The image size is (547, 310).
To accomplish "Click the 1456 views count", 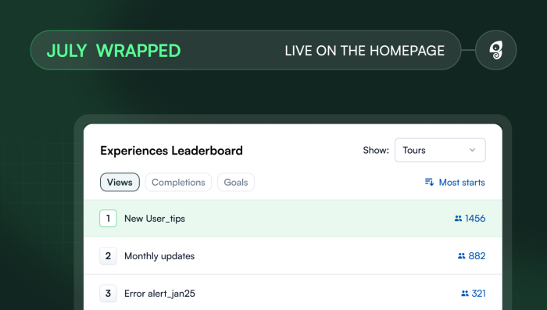I will click(475, 219).
